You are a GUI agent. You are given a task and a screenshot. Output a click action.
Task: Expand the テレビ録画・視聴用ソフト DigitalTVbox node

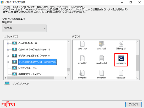coord(8,62)
